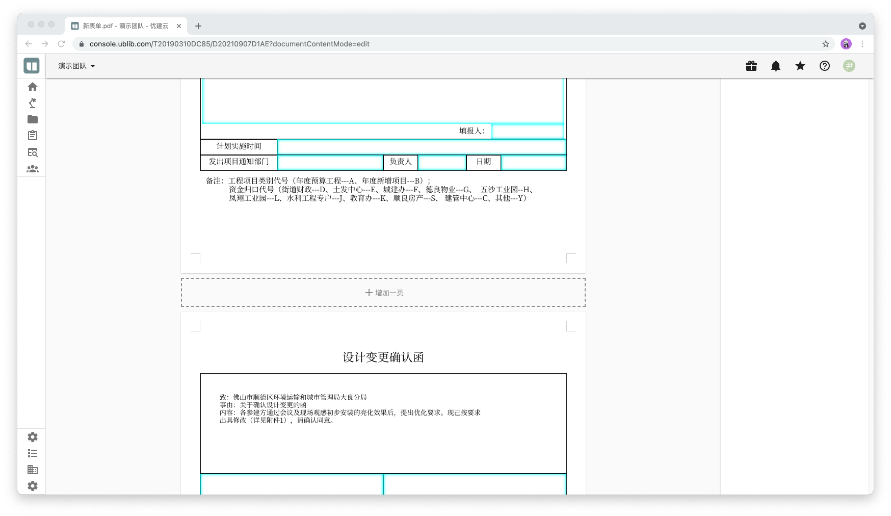Screen dimensions: 891x516
Task: Open the clipboard icon in sidebar
Action: (33, 136)
